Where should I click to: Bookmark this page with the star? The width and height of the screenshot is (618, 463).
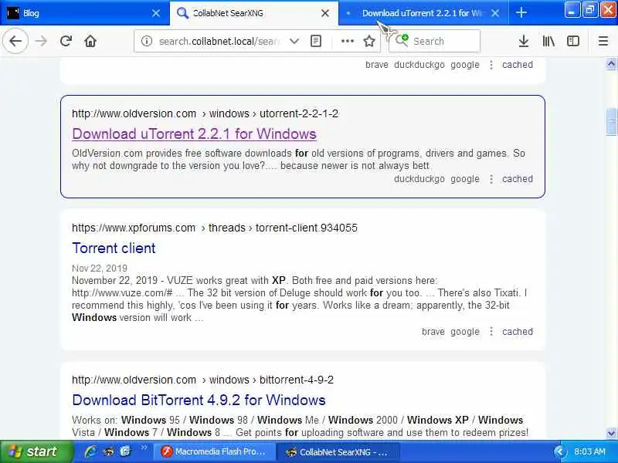coord(369,41)
